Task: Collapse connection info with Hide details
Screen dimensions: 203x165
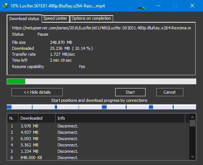Action: point(37,92)
